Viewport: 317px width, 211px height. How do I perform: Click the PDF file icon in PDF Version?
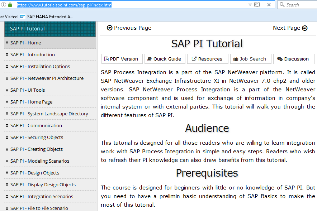click(107, 59)
